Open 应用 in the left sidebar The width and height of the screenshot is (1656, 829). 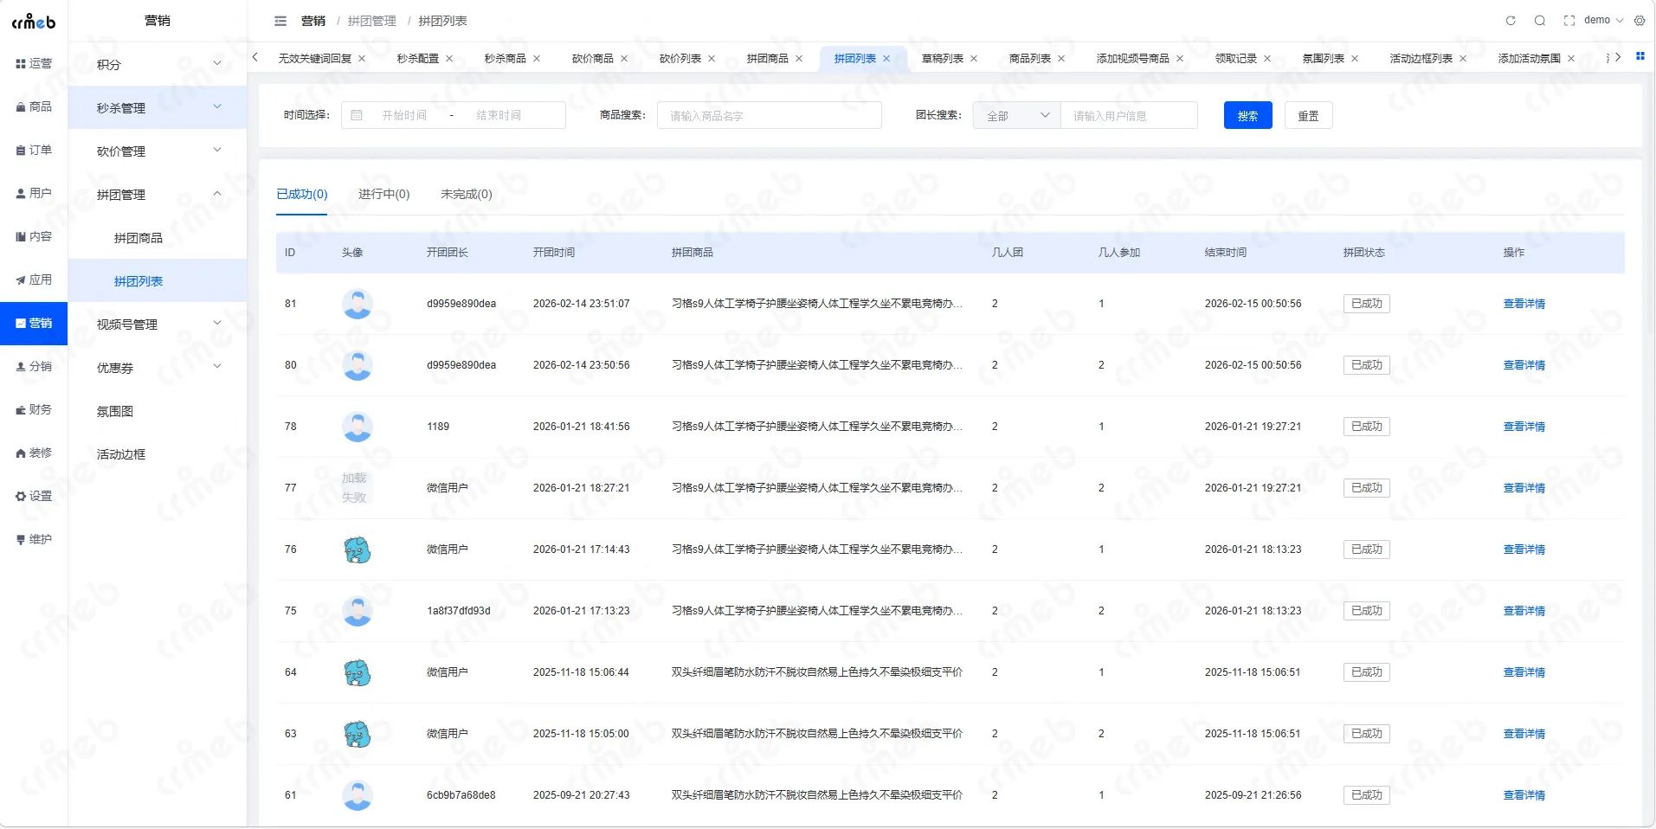[34, 280]
